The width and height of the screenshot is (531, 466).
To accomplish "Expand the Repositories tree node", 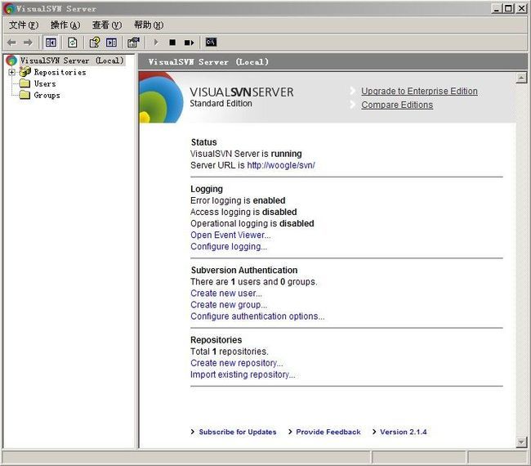I will 12,72.
